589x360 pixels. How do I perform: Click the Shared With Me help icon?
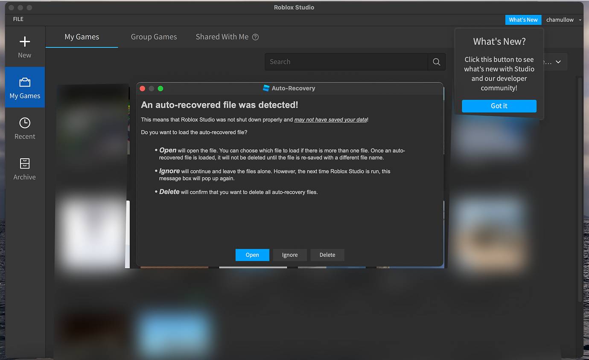coord(255,37)
